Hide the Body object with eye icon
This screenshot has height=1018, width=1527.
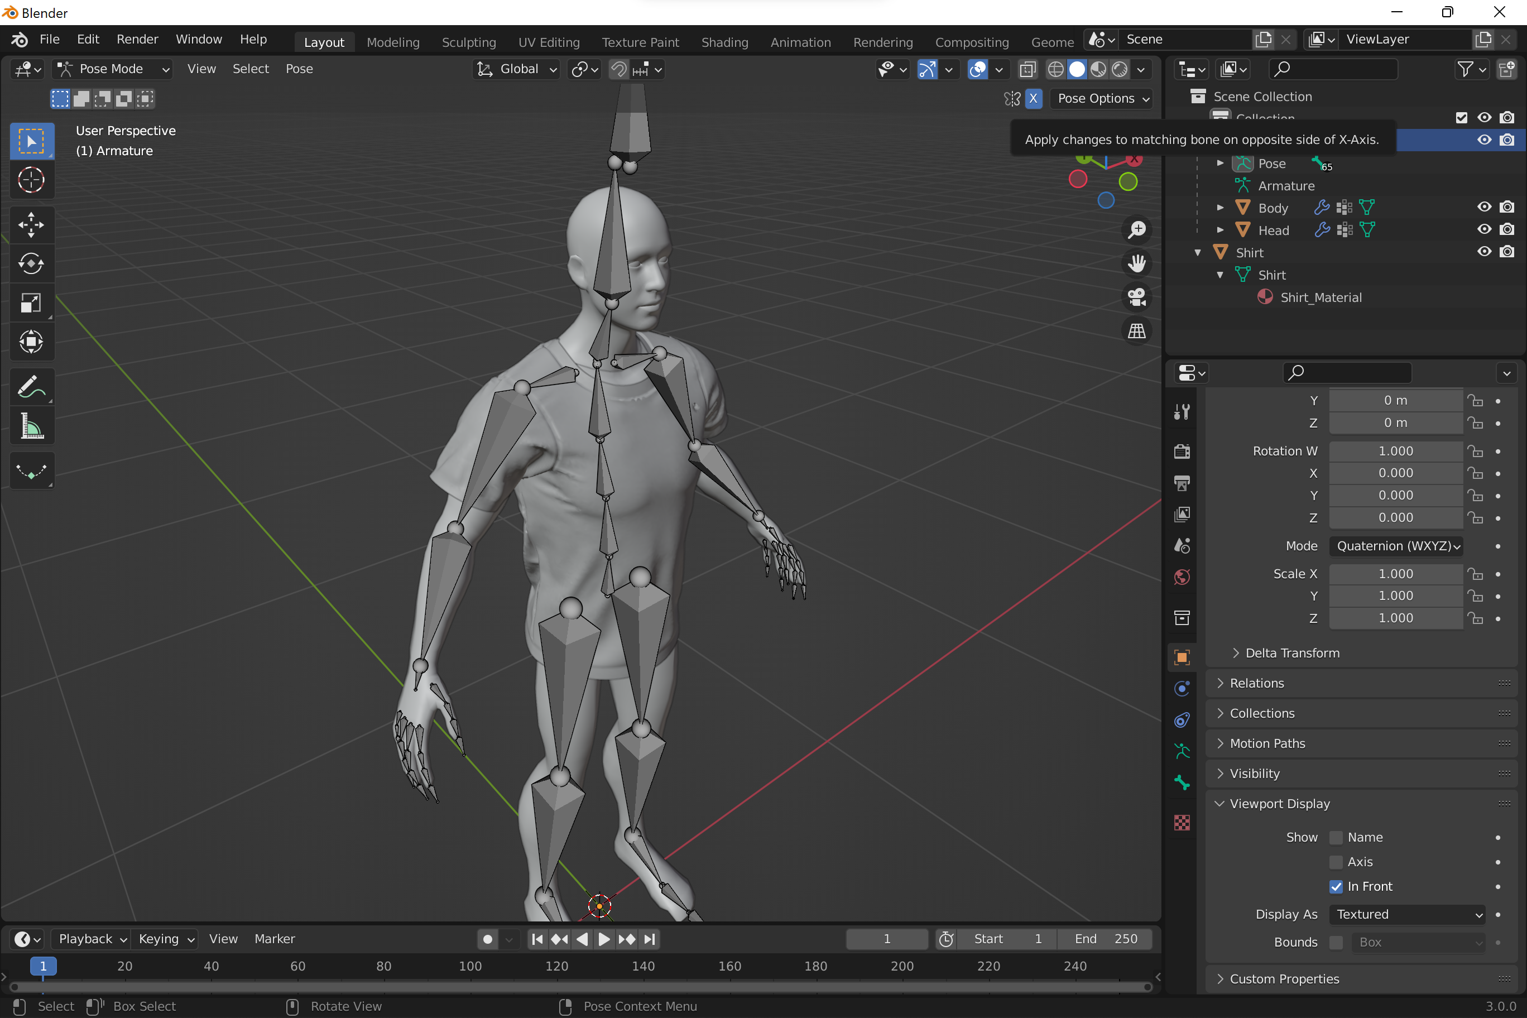[1483, 207]
